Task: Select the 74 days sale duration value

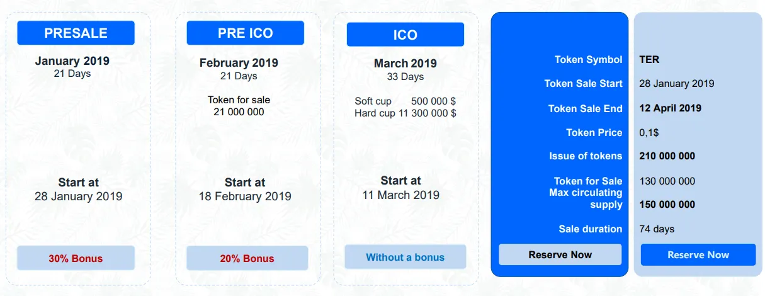Action: (x=657, y=229)
